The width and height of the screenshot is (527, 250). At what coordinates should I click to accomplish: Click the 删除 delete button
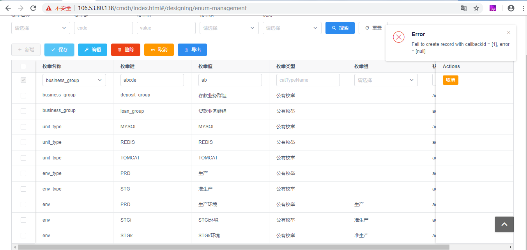point(126,50)
